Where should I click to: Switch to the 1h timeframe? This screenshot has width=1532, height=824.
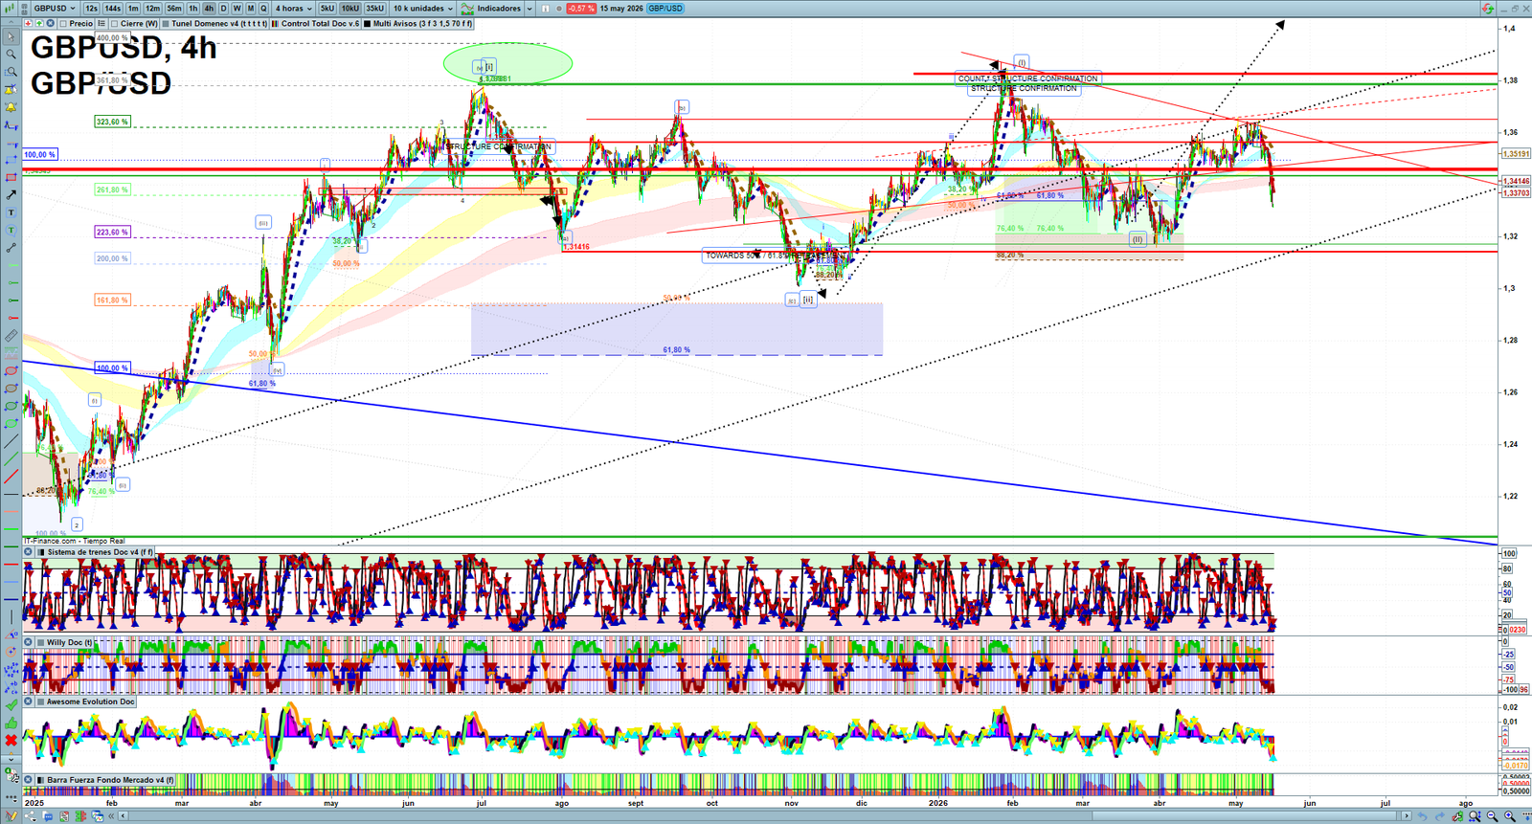(192, 9)
